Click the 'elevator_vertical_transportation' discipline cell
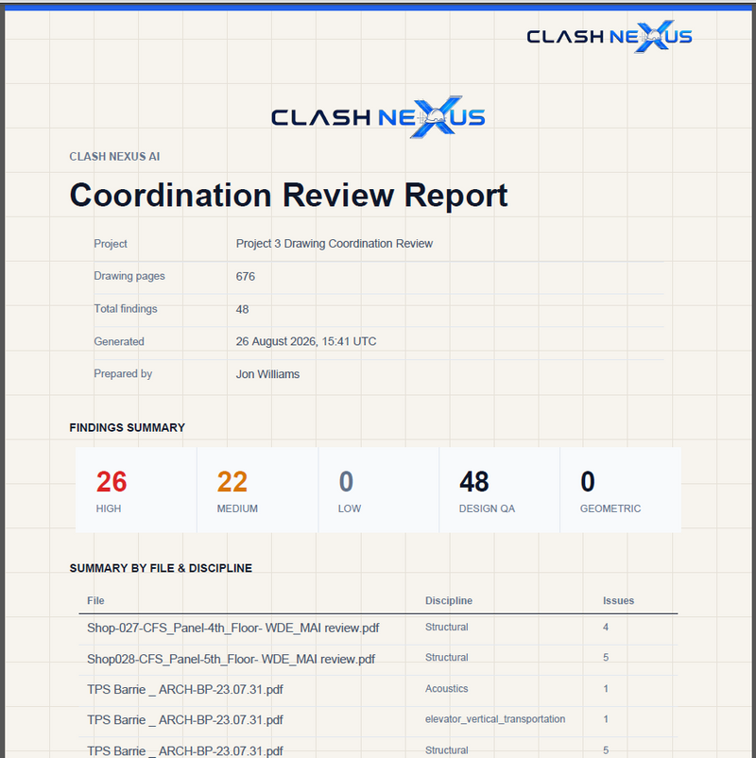This screenshot has height=758, width=756. tap(495, 719)
